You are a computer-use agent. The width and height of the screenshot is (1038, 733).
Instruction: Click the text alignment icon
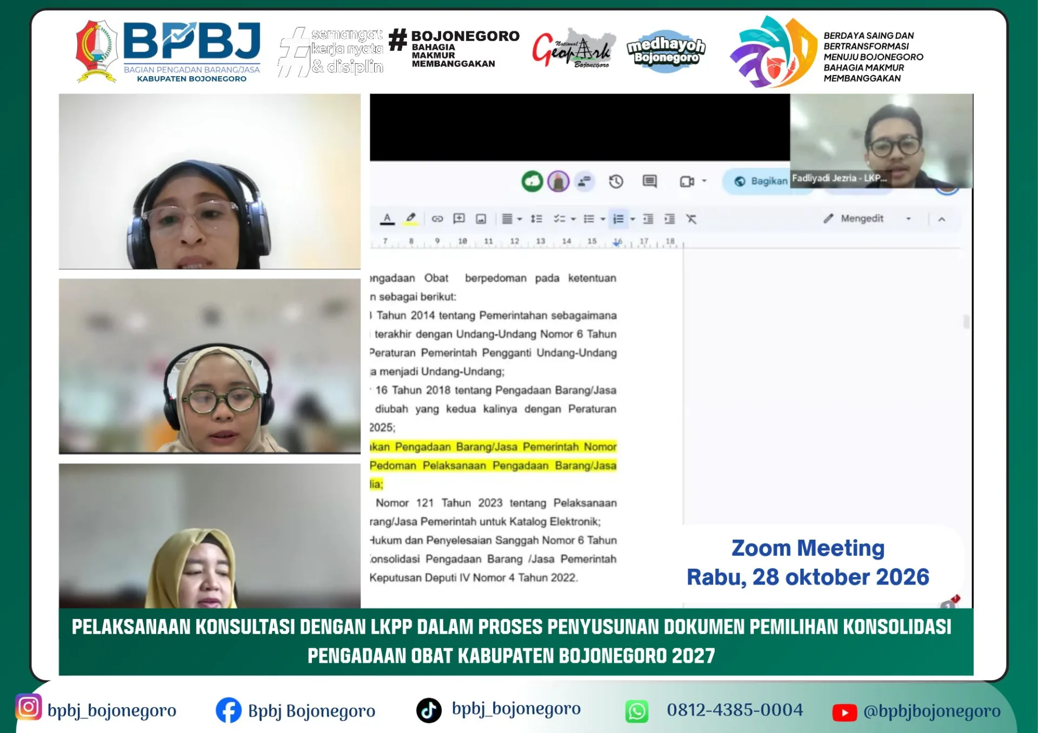tap(507, 219)
